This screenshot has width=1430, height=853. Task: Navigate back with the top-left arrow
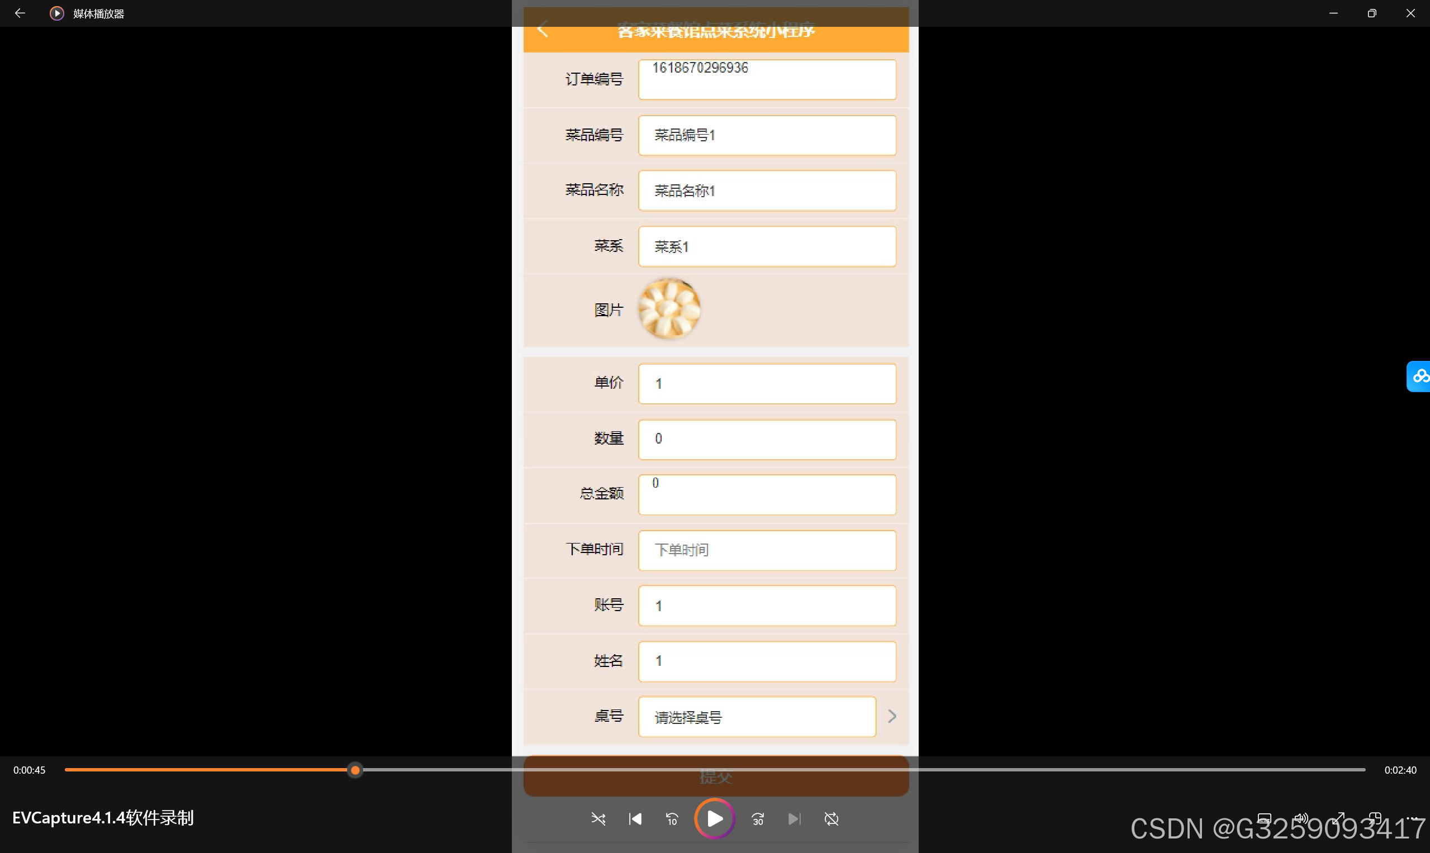(x=20, y=13)
